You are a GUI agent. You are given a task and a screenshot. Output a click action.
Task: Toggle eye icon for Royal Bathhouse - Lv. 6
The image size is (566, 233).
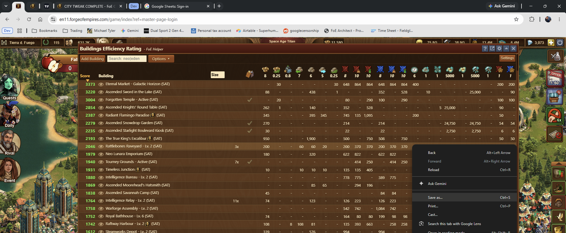click(101, 216)
